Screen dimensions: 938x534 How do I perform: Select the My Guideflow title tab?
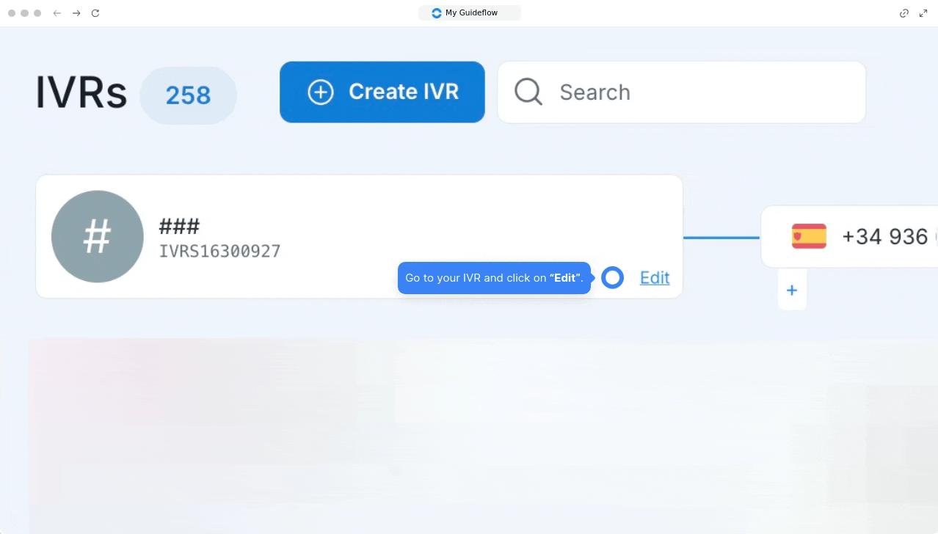(x=470, y=13)
